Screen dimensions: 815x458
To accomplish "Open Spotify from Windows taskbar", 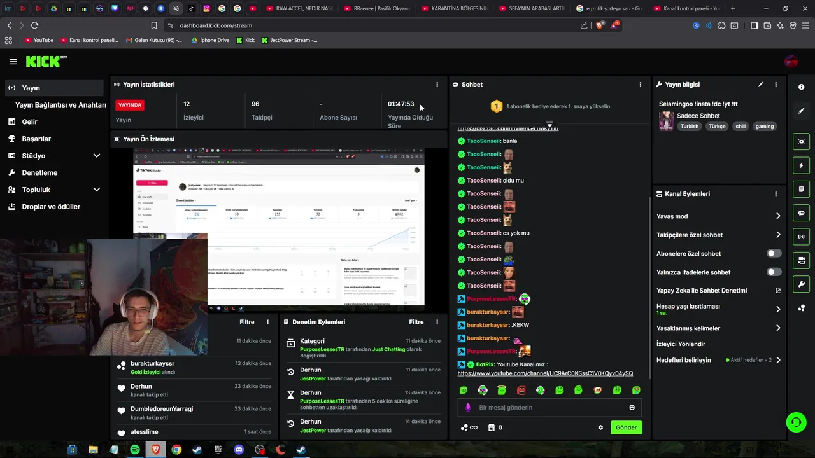I will click(135, 450).
